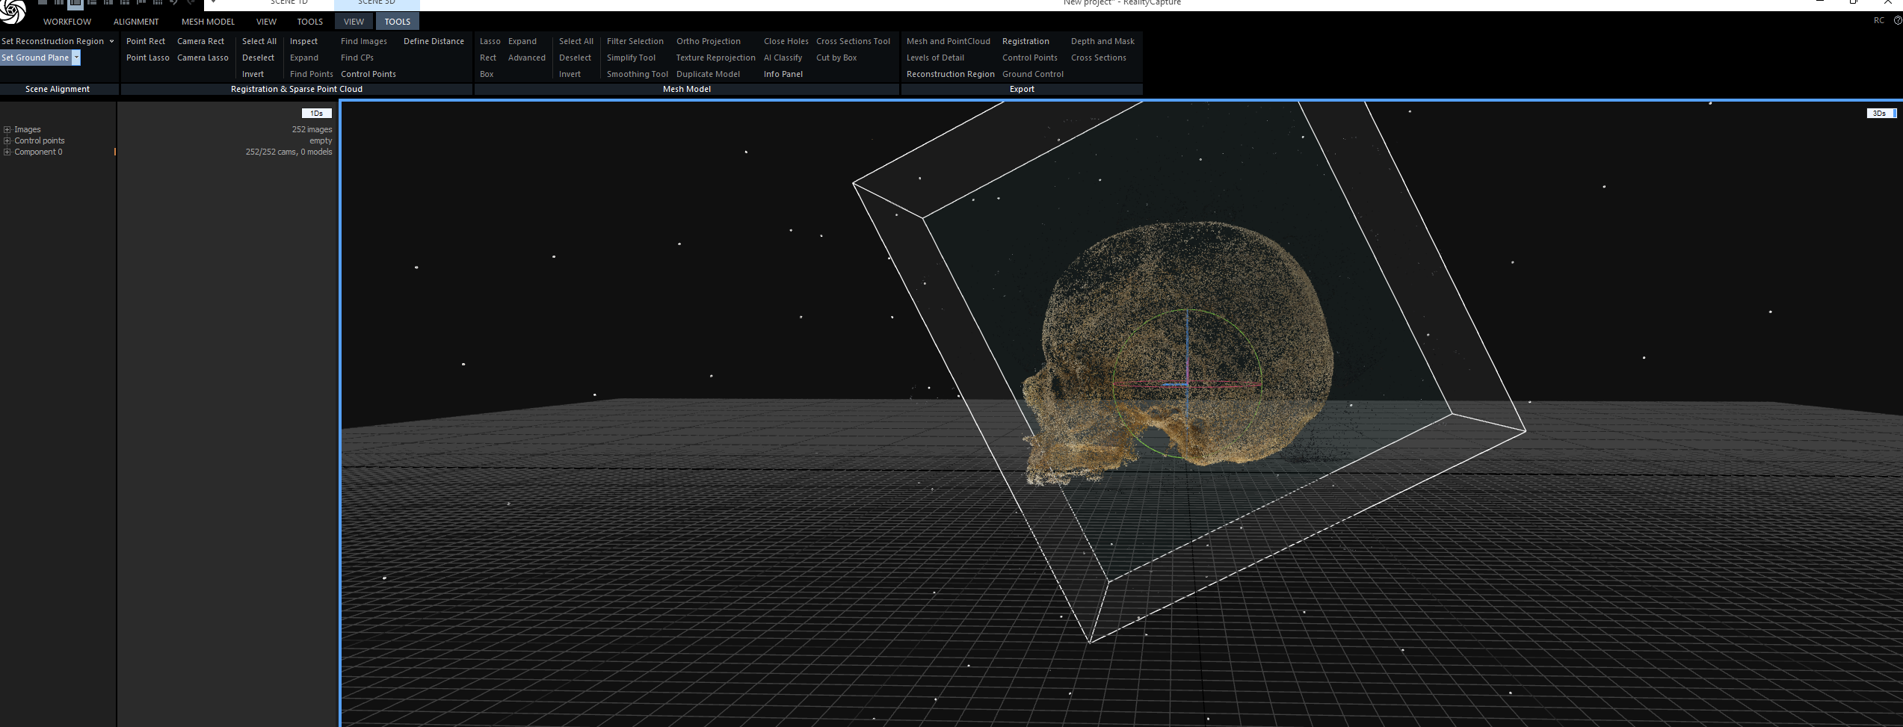
Task: Open Set Reconstruction Region dropdown arrow
Action: [112, 42]
